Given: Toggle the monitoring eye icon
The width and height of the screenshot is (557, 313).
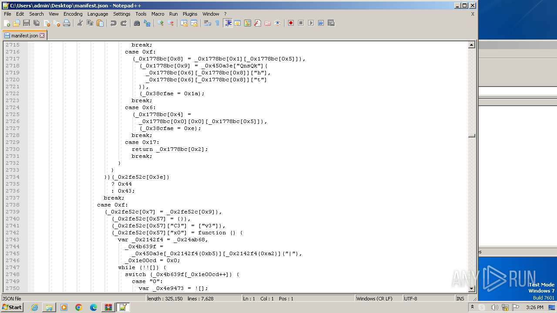Looking at the screenshot, I should click(278, 23).
